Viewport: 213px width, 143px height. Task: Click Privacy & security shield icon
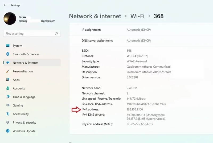8,122
